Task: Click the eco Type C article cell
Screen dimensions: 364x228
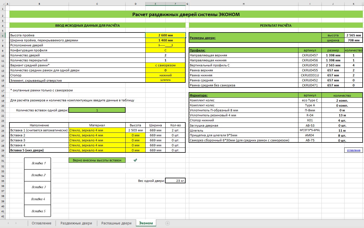Action: tap(310, 100)
